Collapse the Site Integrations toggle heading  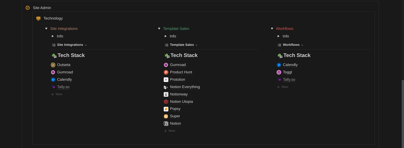46,29
